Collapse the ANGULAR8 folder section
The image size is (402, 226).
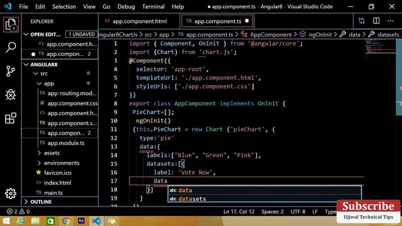click(26, 65)
